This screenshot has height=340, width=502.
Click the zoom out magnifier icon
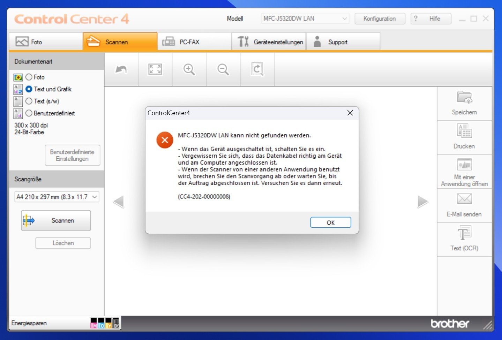click(x=223, y=69)
